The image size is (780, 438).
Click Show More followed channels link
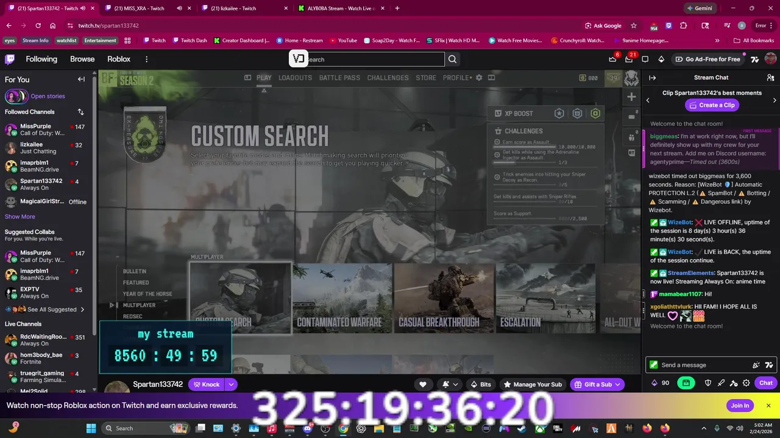pyautogui.click(x=20, y=217)
